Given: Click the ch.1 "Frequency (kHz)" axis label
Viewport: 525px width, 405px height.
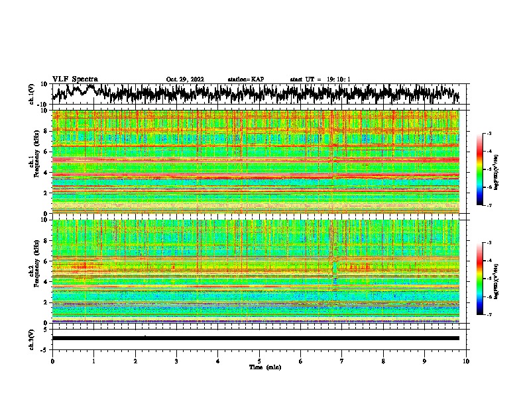Looking at the screenshot, I should click(x=36, y=154).
